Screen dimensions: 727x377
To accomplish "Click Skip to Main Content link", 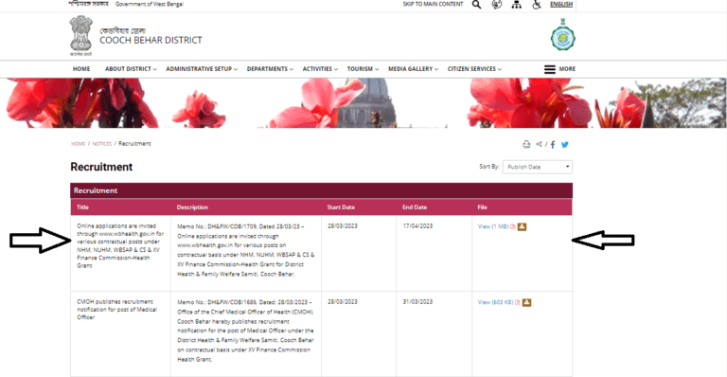I will coord(433,4).
